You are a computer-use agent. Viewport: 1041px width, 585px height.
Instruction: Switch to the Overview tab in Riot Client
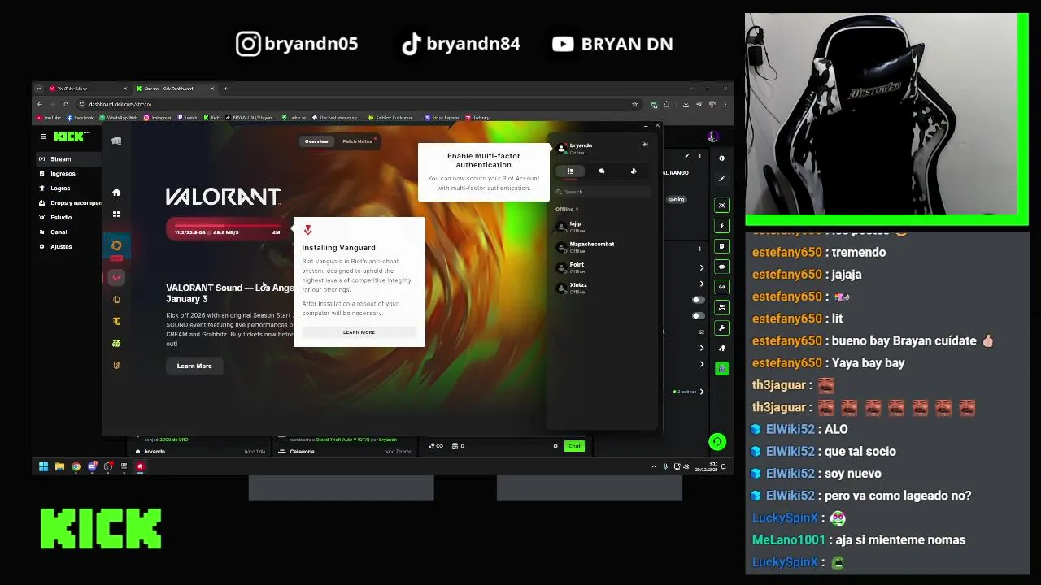tap(316, 141)
